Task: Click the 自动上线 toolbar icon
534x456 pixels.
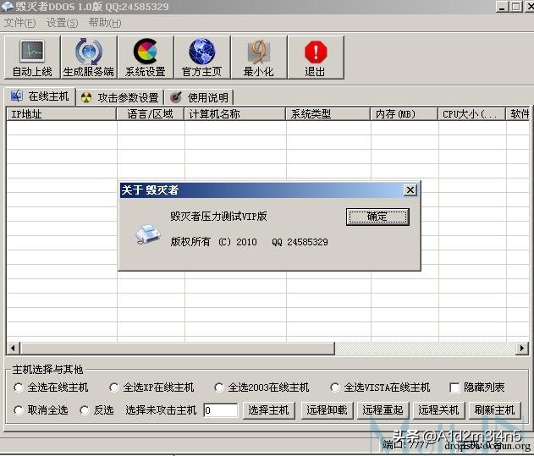Action: pyautogui.click(x=32, y=58)
